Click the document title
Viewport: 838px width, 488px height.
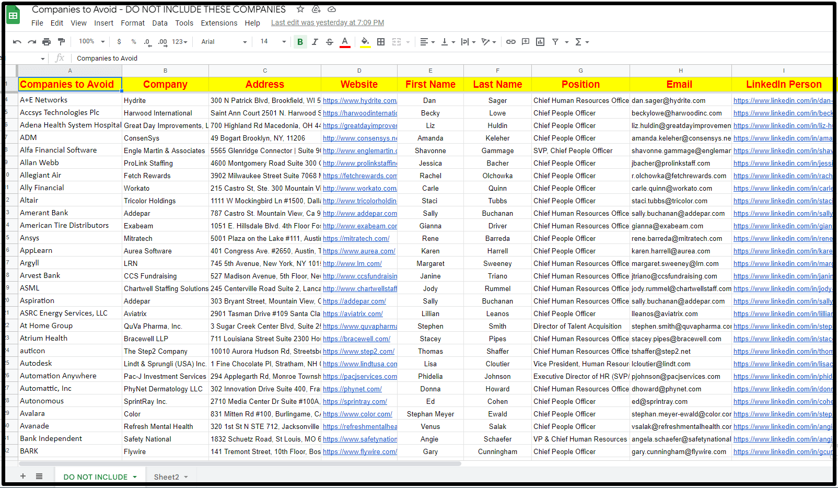pyautogui.click(x=159, y=9)
